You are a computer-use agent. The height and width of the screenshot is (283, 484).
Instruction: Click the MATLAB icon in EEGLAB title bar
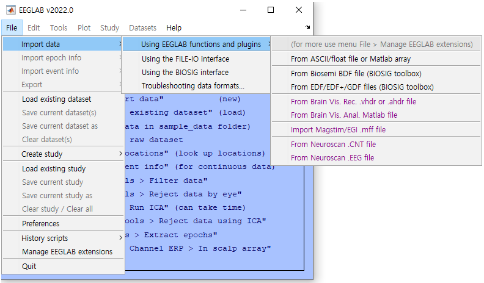[11, 10]
